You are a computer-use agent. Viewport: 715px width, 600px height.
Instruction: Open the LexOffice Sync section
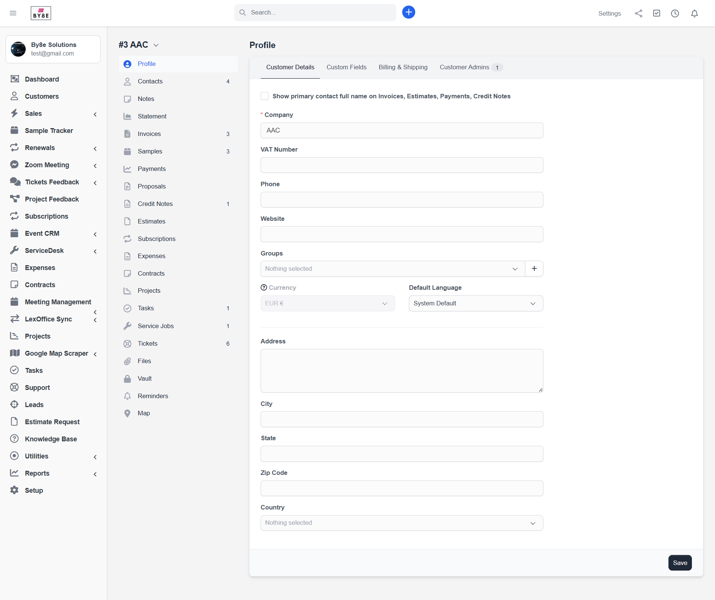click(x=48, y=319)
